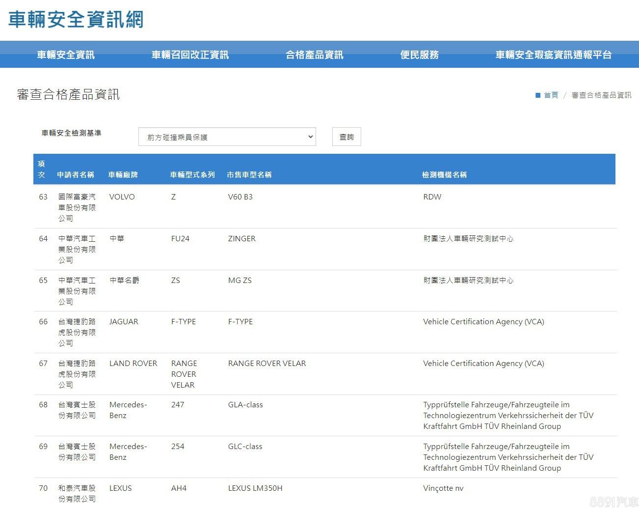
Task: Expand the 前方碰撞乘員保護 standard dropdown
Action: (227, 137)
